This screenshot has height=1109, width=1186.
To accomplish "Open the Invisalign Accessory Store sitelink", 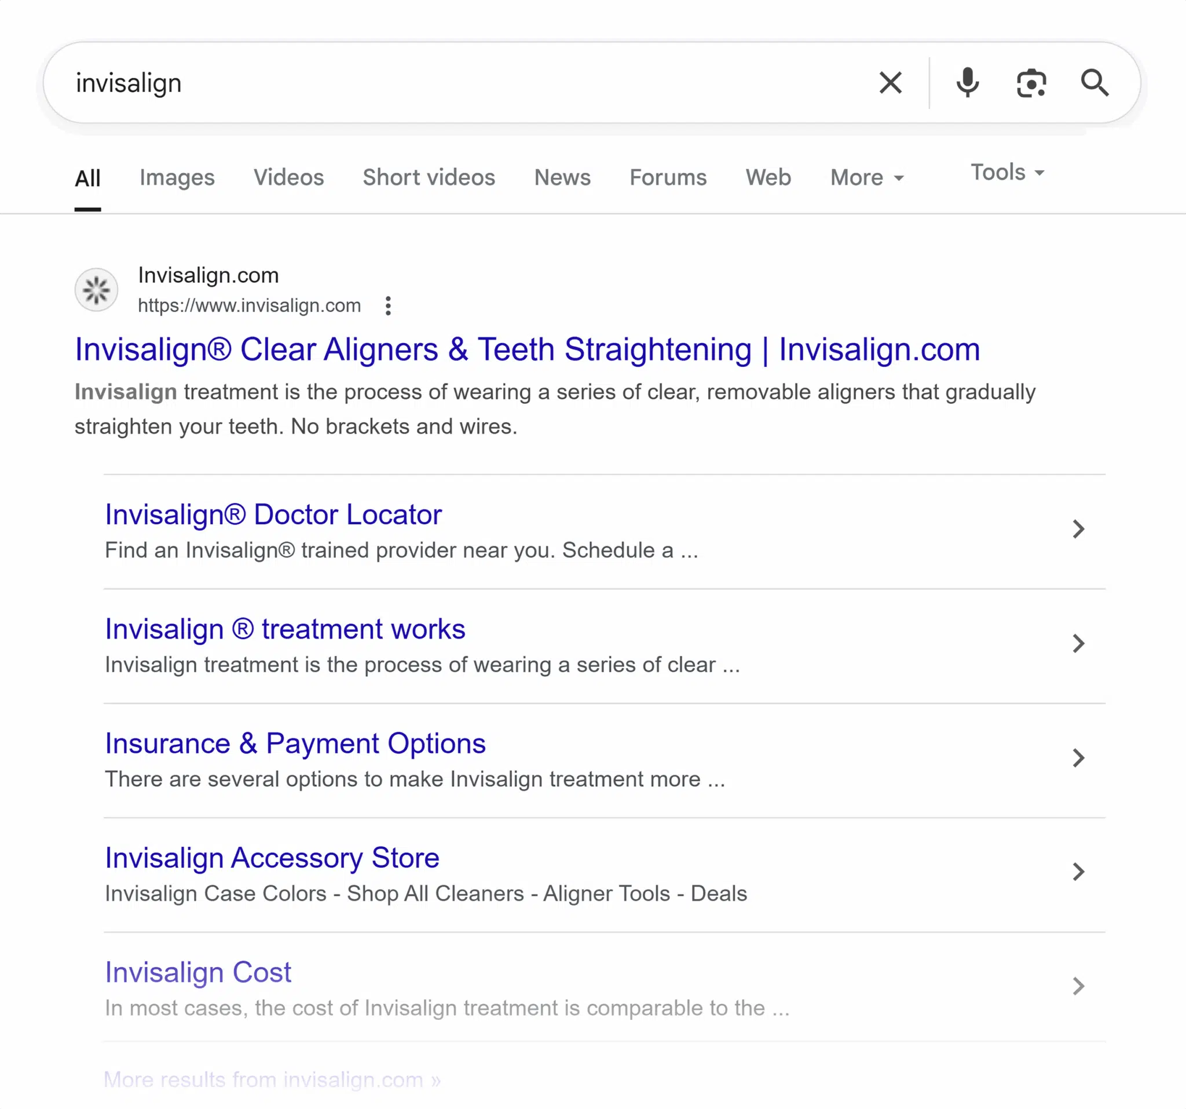I will pyautogui.click(x=272, y=858).
